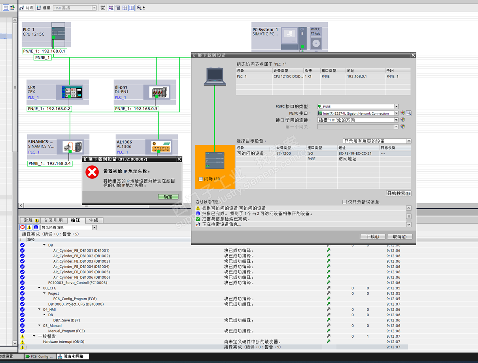Click the leftmost panel view icon in top toolbar
Image resolution: width=478 pixels, height=363 pixels.
pos(6,8)
